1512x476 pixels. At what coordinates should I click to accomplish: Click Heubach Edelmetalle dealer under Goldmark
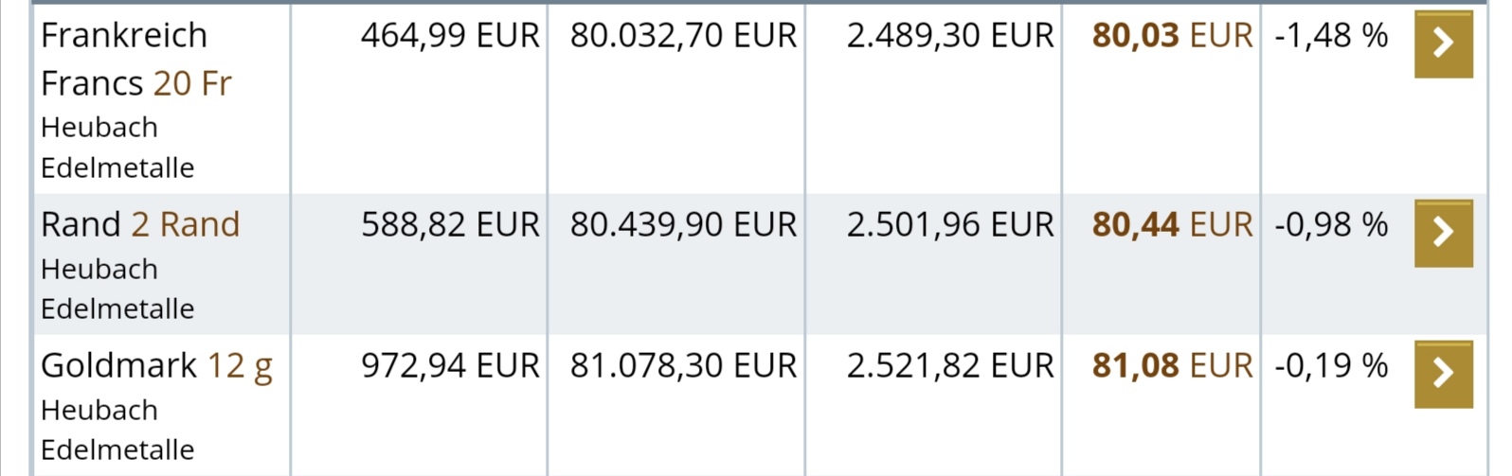[117, 430]
